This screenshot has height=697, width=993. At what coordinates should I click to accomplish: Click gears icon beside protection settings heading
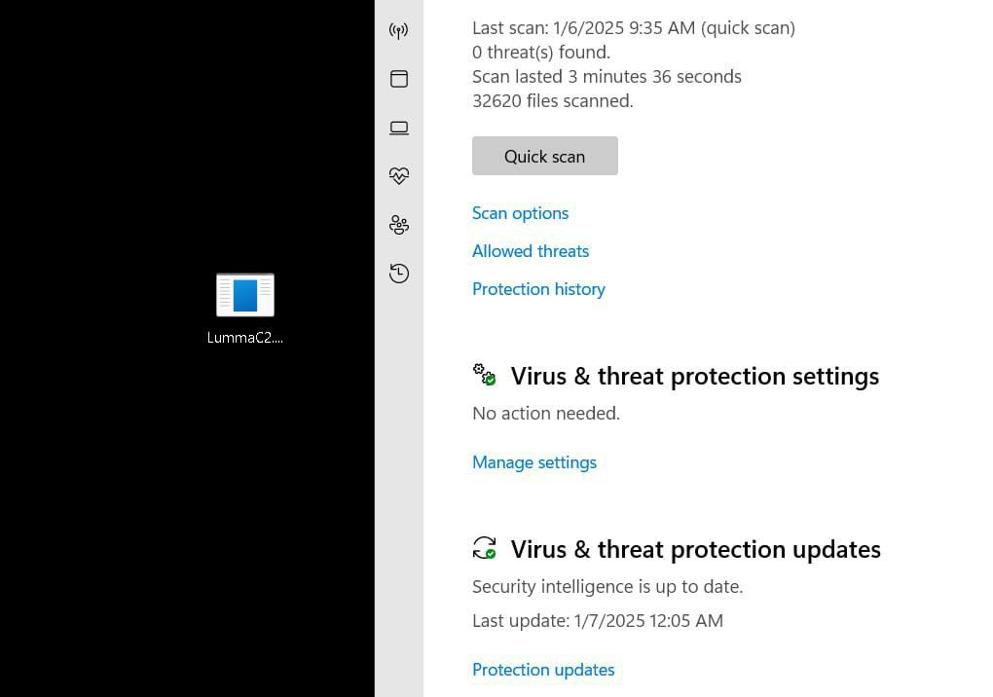click(484, 375)
